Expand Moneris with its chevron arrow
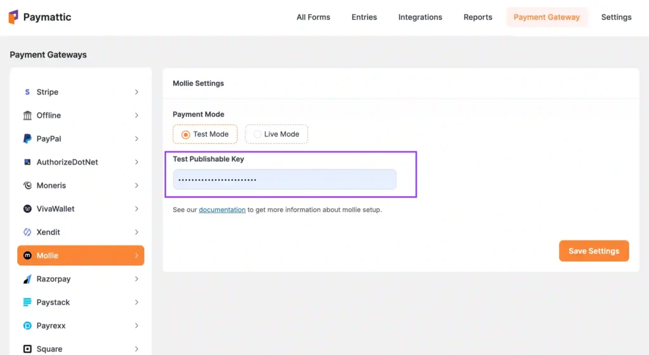This screenshot has width=649, height=355. (x=137, y=185)
